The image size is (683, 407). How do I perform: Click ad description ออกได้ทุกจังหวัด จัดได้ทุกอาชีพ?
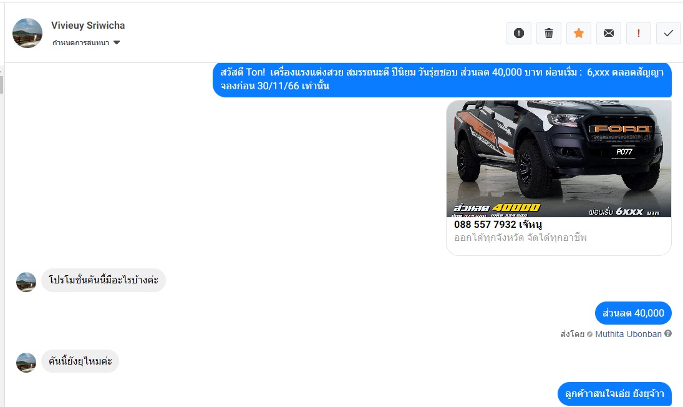(x=521, y=238)
